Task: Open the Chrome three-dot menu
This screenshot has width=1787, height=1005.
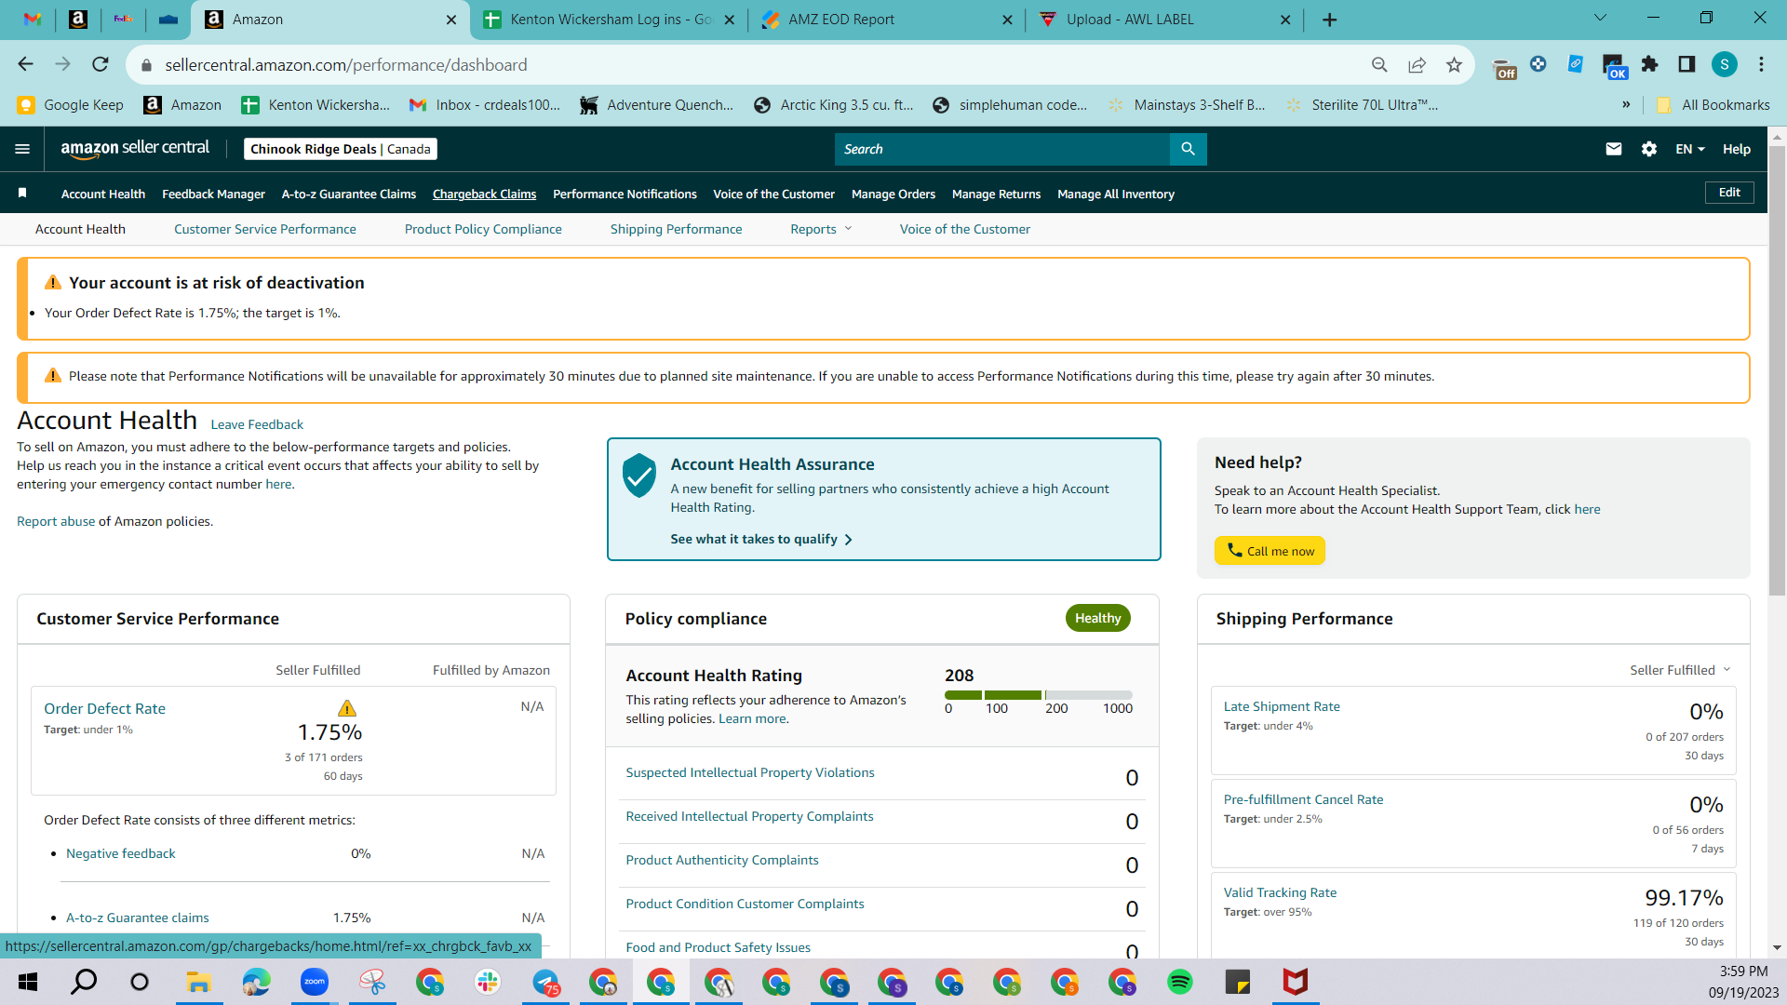Action: [1761, 64]
